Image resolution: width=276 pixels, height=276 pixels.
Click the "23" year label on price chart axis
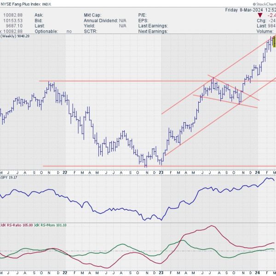pyautogui.click(x=161, y=172)
